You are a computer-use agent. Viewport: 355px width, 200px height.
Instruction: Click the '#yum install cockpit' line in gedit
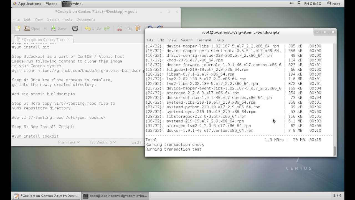click(x=35, y=136)
